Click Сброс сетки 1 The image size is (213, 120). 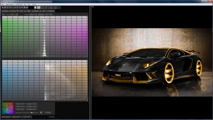(x=20, y=104)
